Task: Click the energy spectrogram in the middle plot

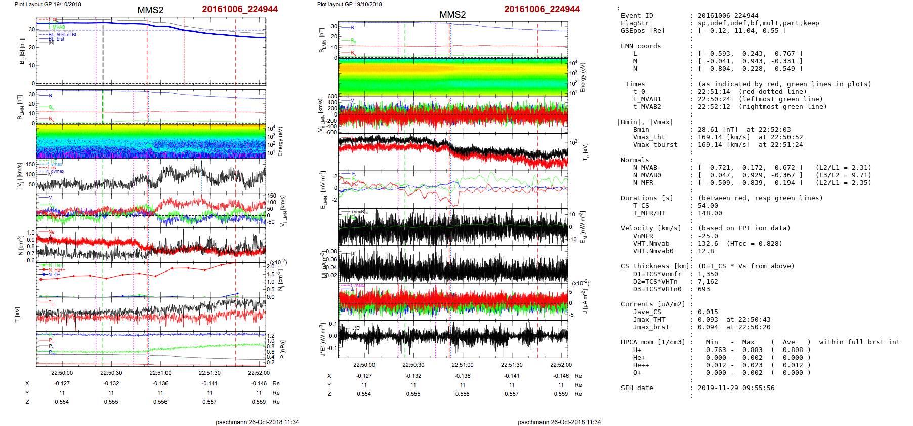Action: [x=452, y=77]
